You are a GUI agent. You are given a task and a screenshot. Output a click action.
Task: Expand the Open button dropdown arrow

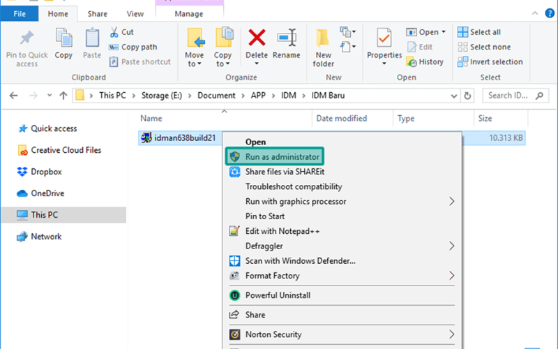coord(444,32)
